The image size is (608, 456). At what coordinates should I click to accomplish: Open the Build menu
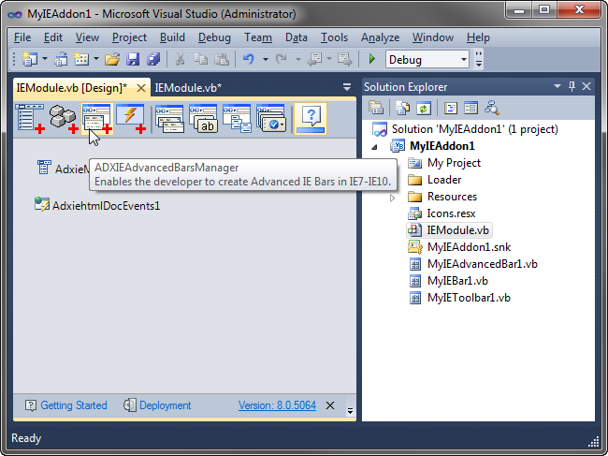(x=172, y=37)
